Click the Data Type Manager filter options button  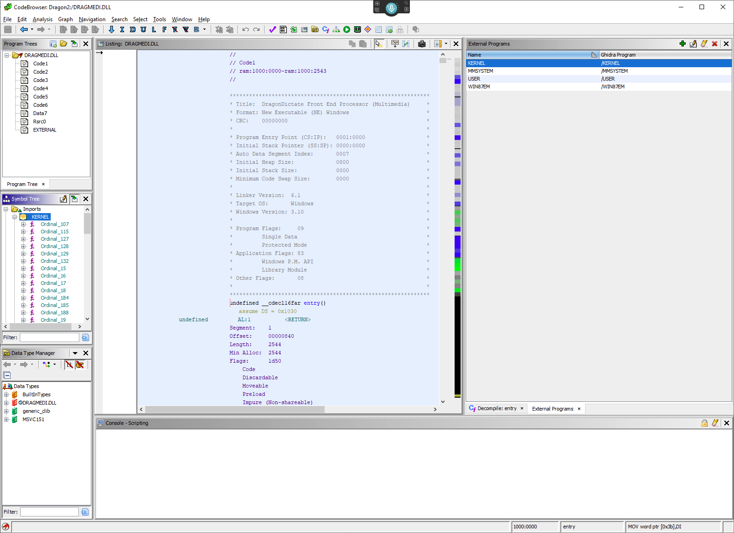click(x=85, y=512)
